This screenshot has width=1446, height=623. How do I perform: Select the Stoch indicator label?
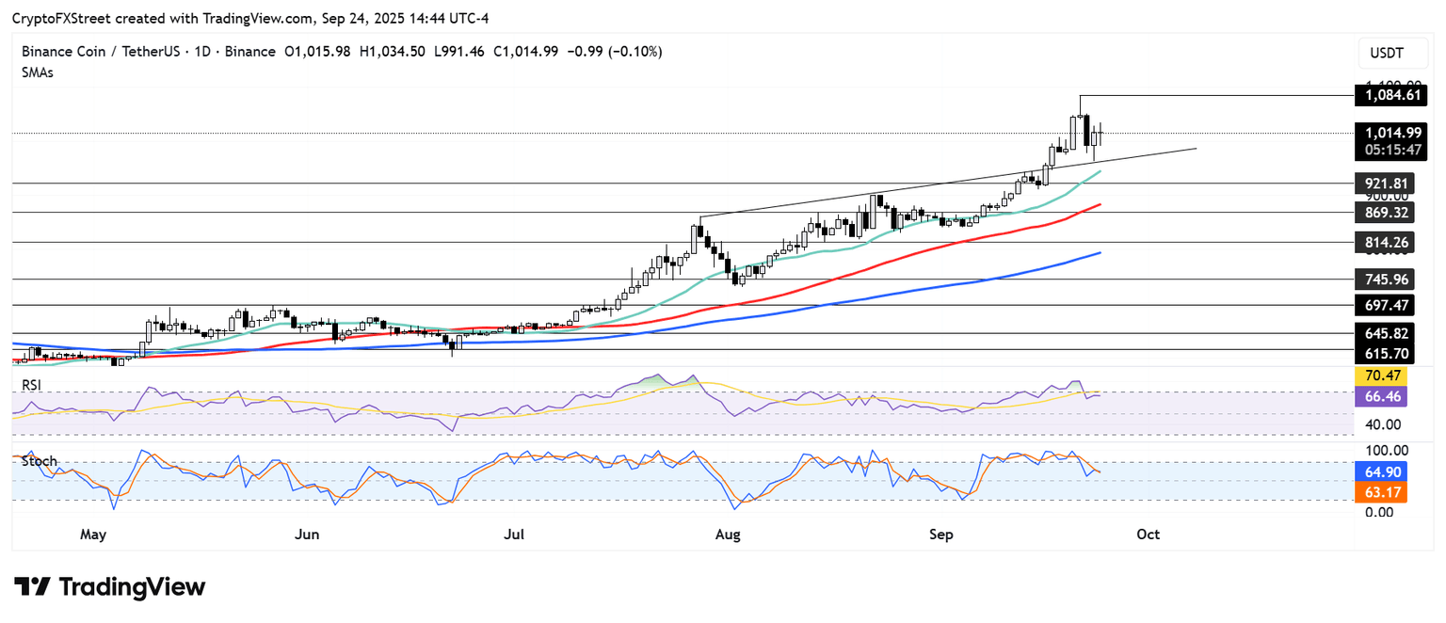tap(40, 461)
